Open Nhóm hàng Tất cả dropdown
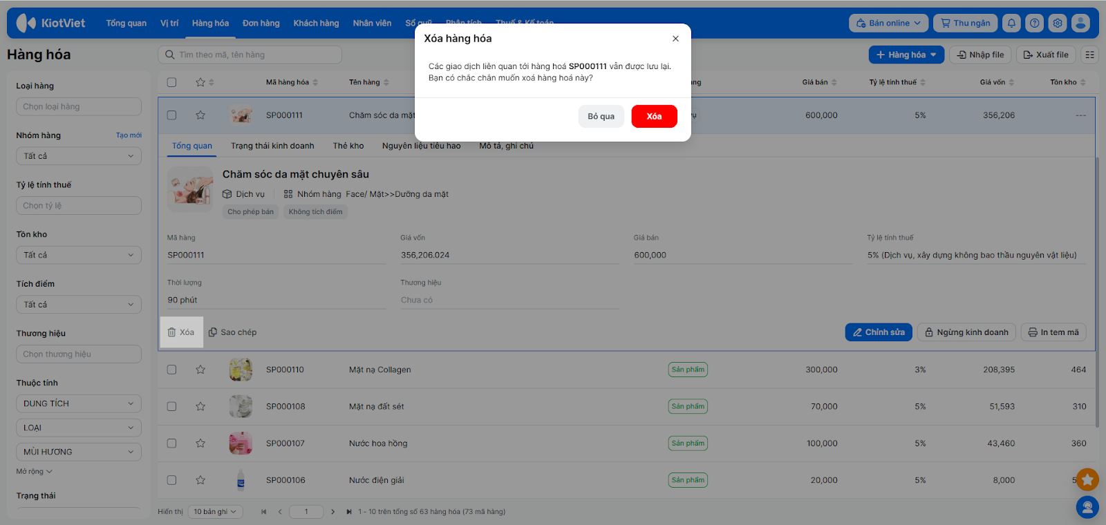Image resolution: width=1106 pixels, height=525 pixels. tap(79, 156)
